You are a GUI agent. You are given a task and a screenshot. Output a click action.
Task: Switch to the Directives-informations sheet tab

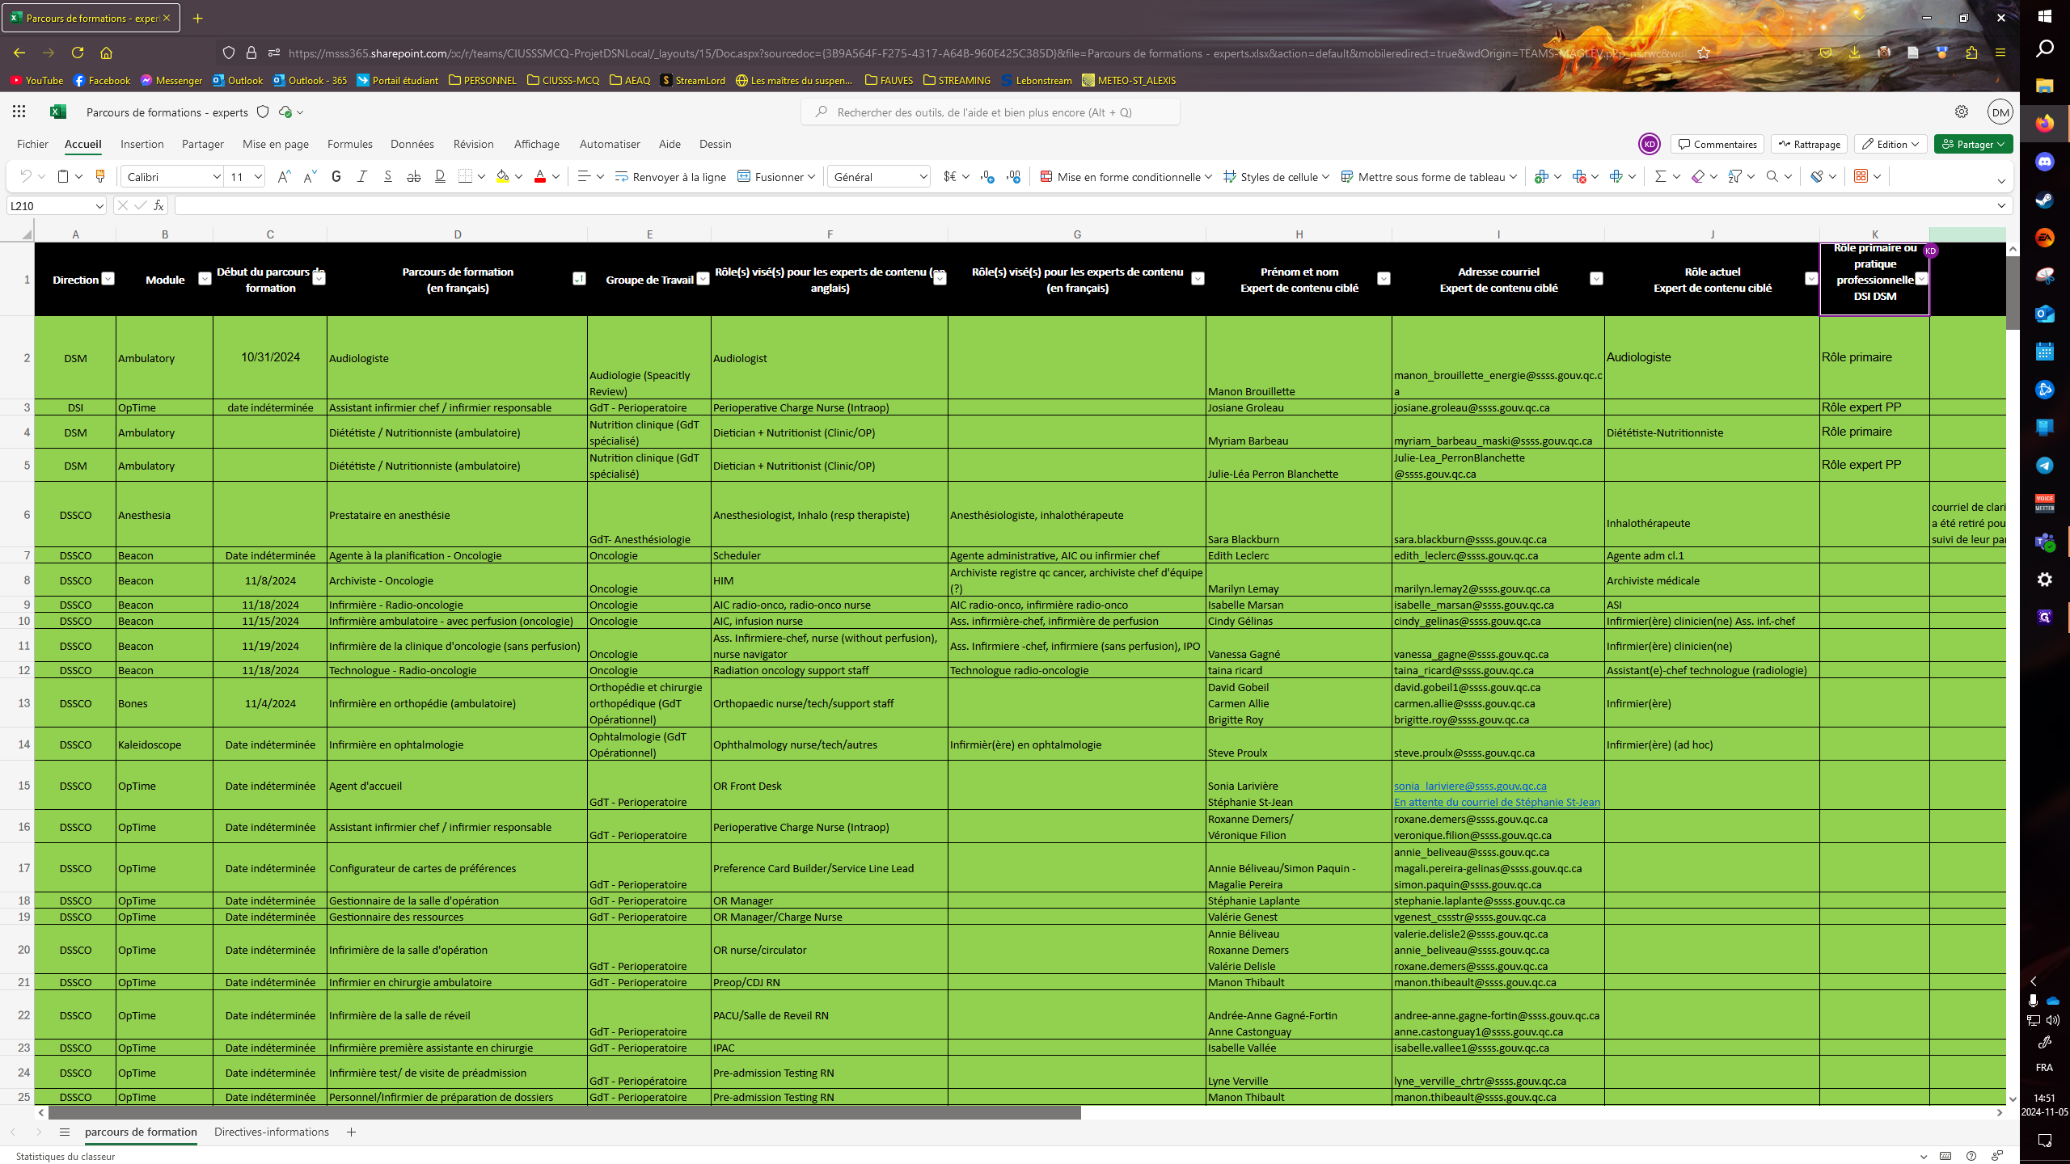[x=272, y=1132]
